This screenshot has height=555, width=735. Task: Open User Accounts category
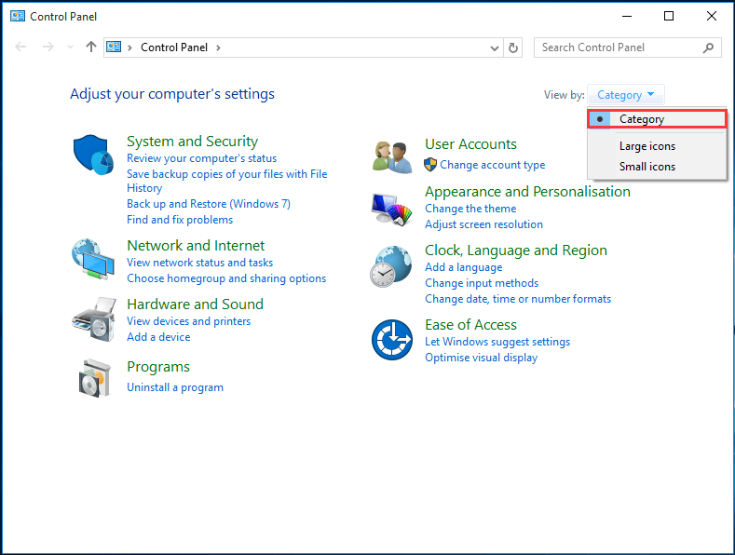[x=470, y=144]
